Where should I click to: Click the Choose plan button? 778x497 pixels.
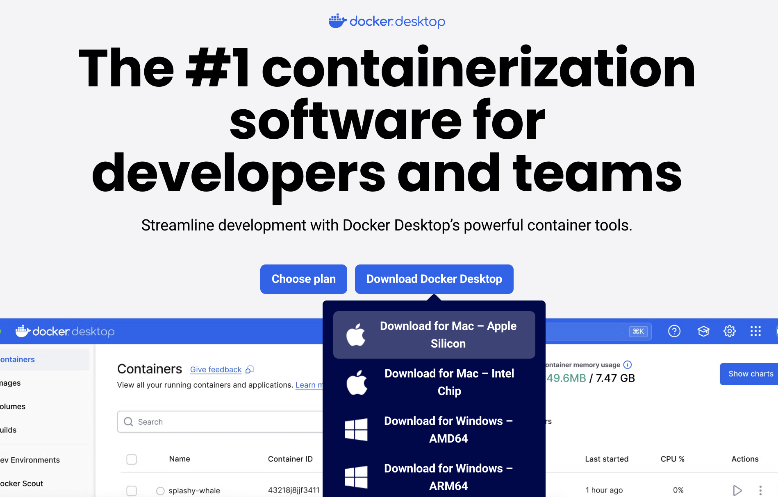pyautogui.click(x=303, y=279)
